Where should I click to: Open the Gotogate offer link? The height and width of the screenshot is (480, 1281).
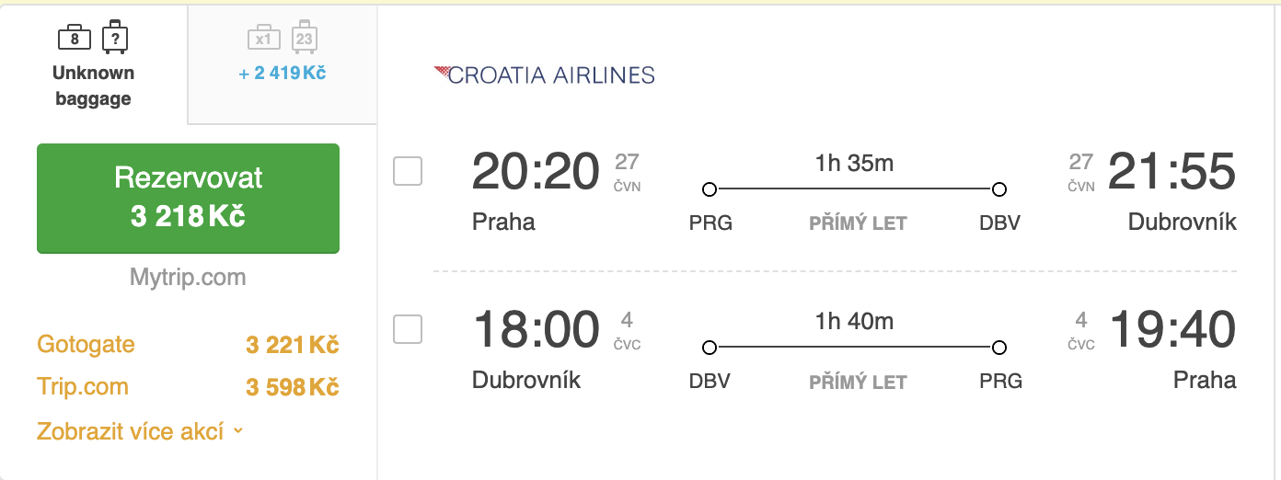tap(86, 345)
